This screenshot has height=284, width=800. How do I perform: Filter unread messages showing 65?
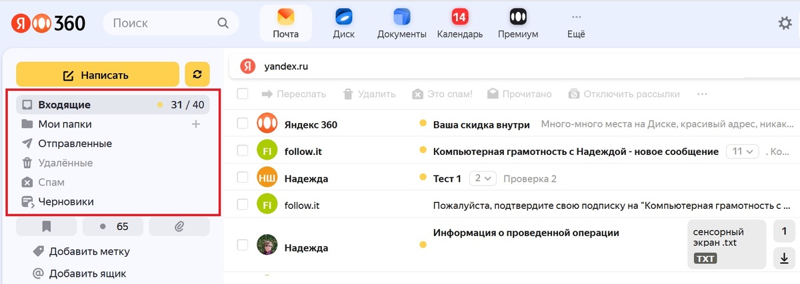113,227
